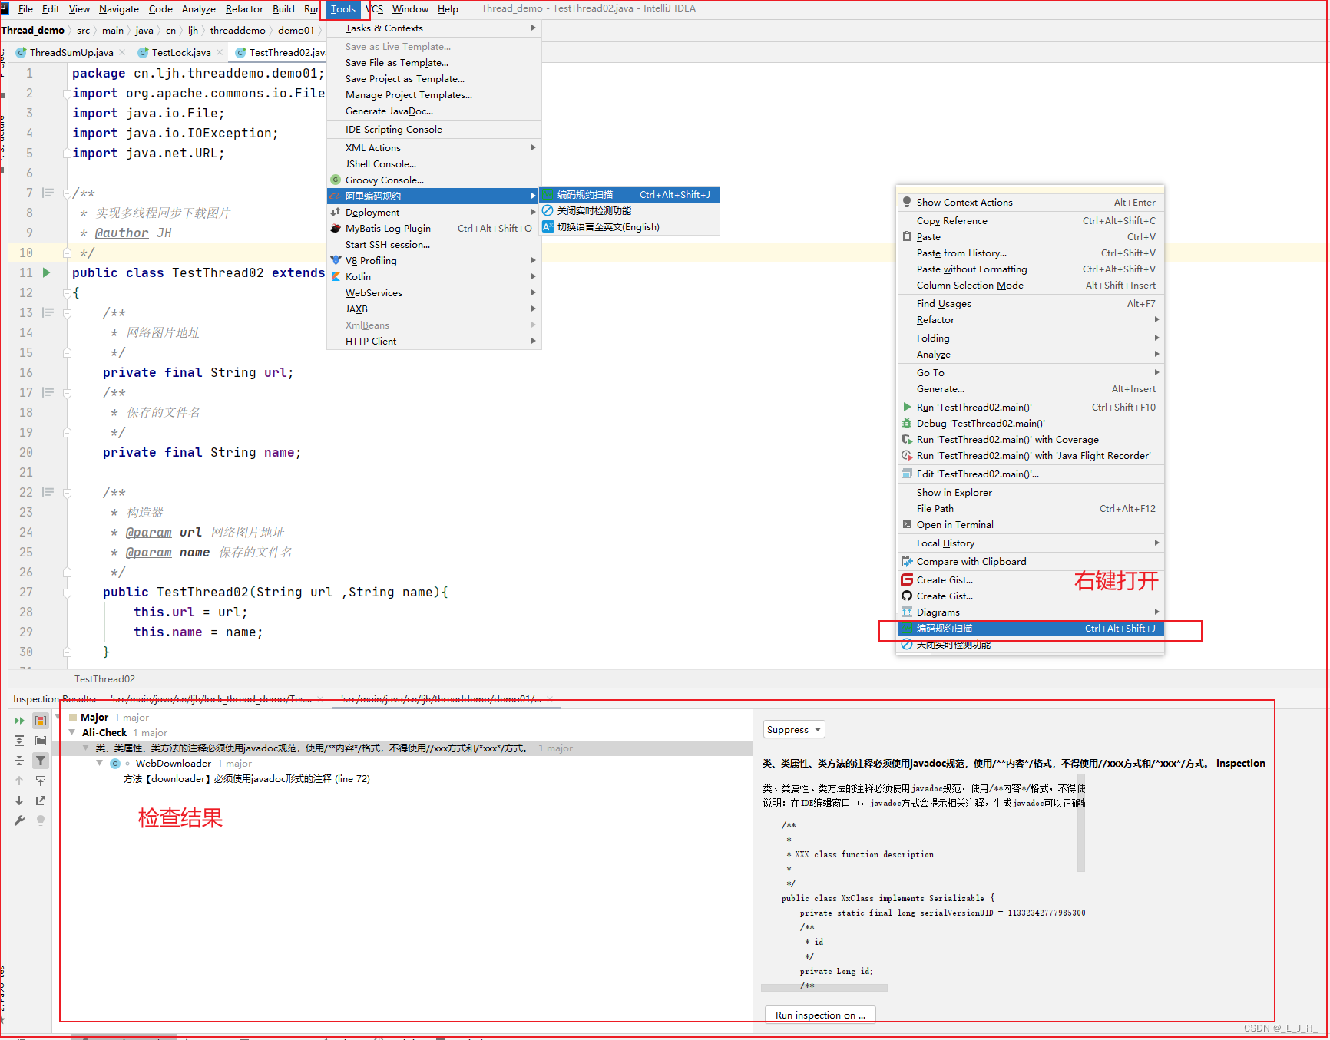Screen dimensions: 1330x1040
Task: Close the TestLock.java tab
Action: pyautogui.click(x=220, y=52)
